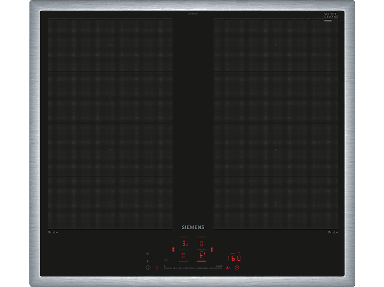Select the front-left zone display showing 0

[x=184, y=256]
